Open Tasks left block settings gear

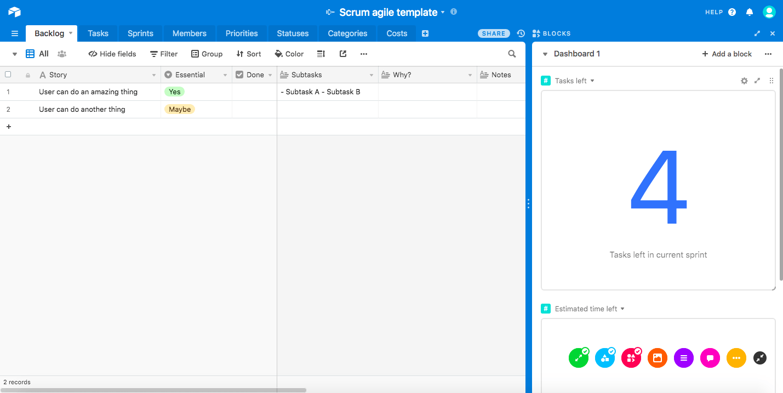pyautogui.click(x=744, y=81)
